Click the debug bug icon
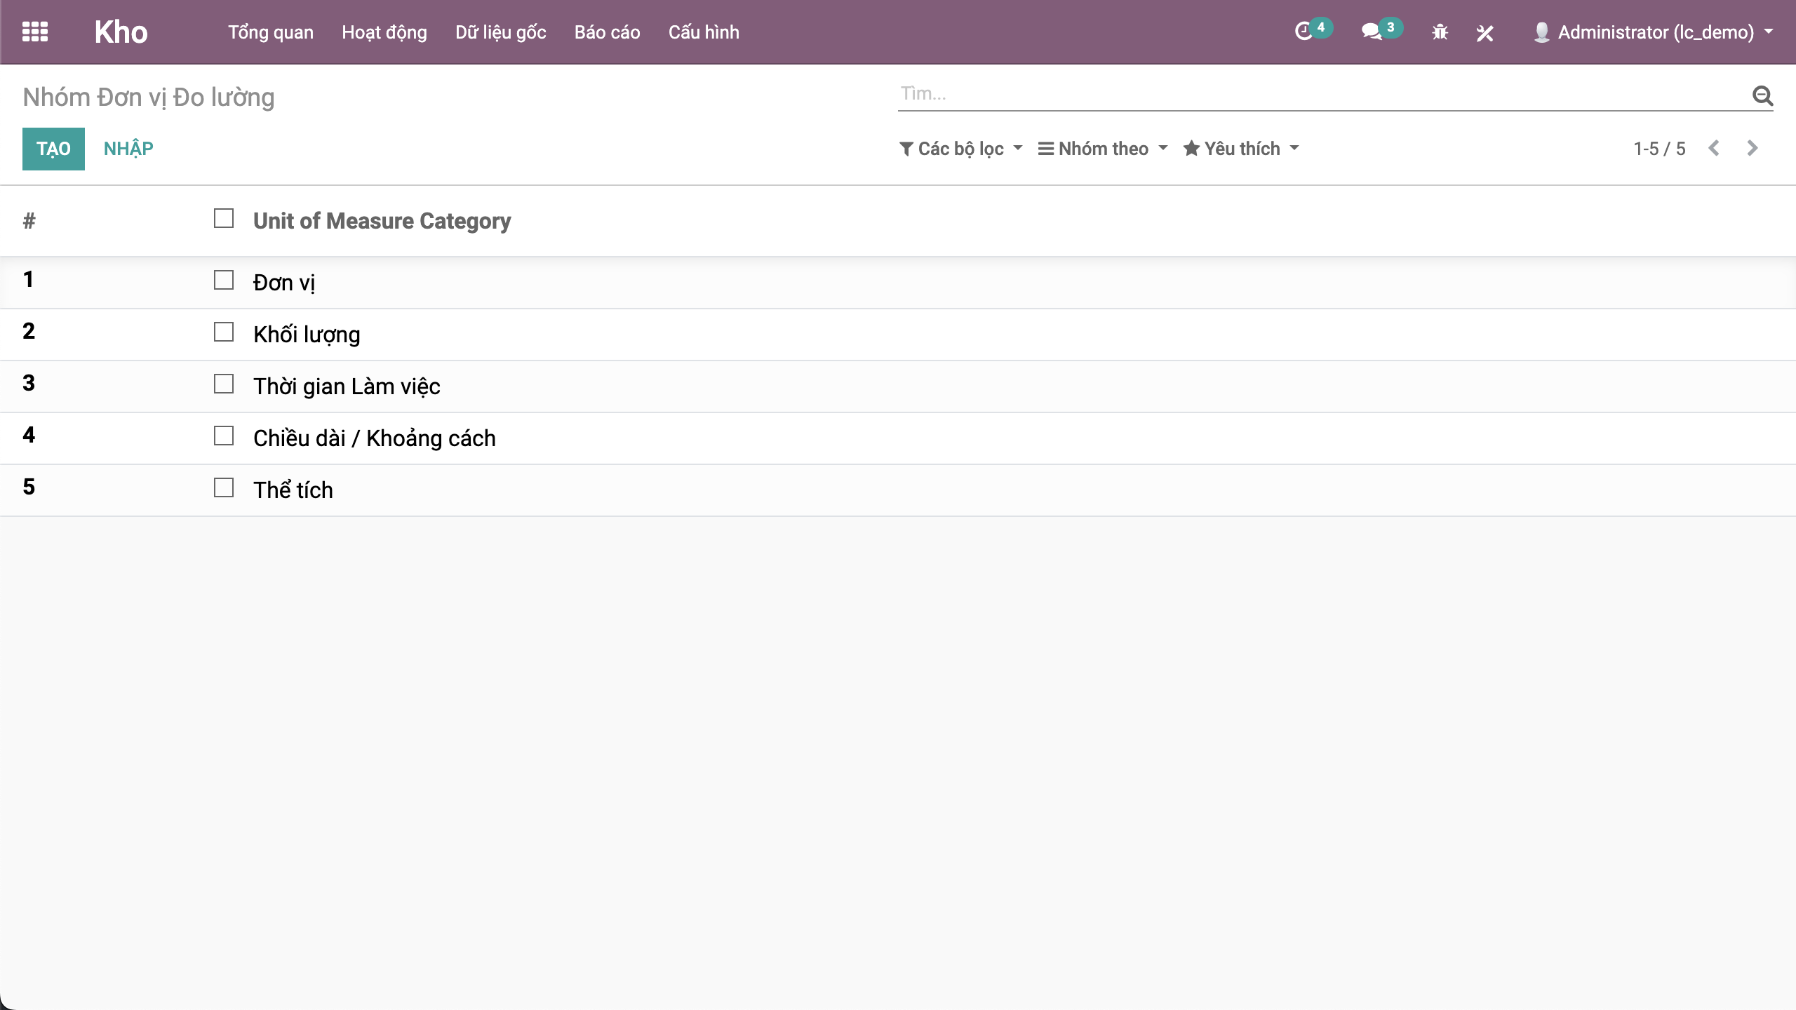The image size is (1796, 1010). 1440,32
